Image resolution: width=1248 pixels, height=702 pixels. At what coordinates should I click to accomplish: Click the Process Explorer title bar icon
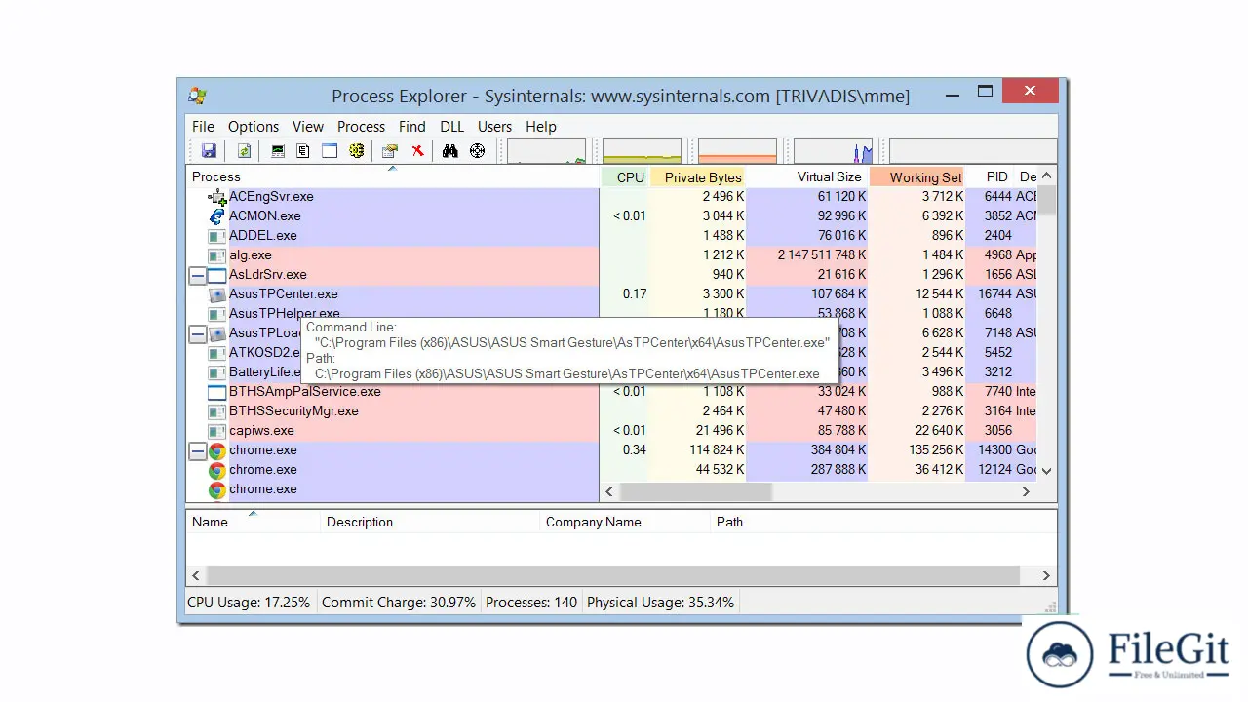(x=198, y=96)
